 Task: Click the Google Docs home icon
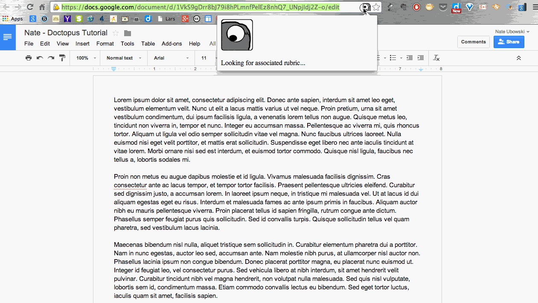8,37
